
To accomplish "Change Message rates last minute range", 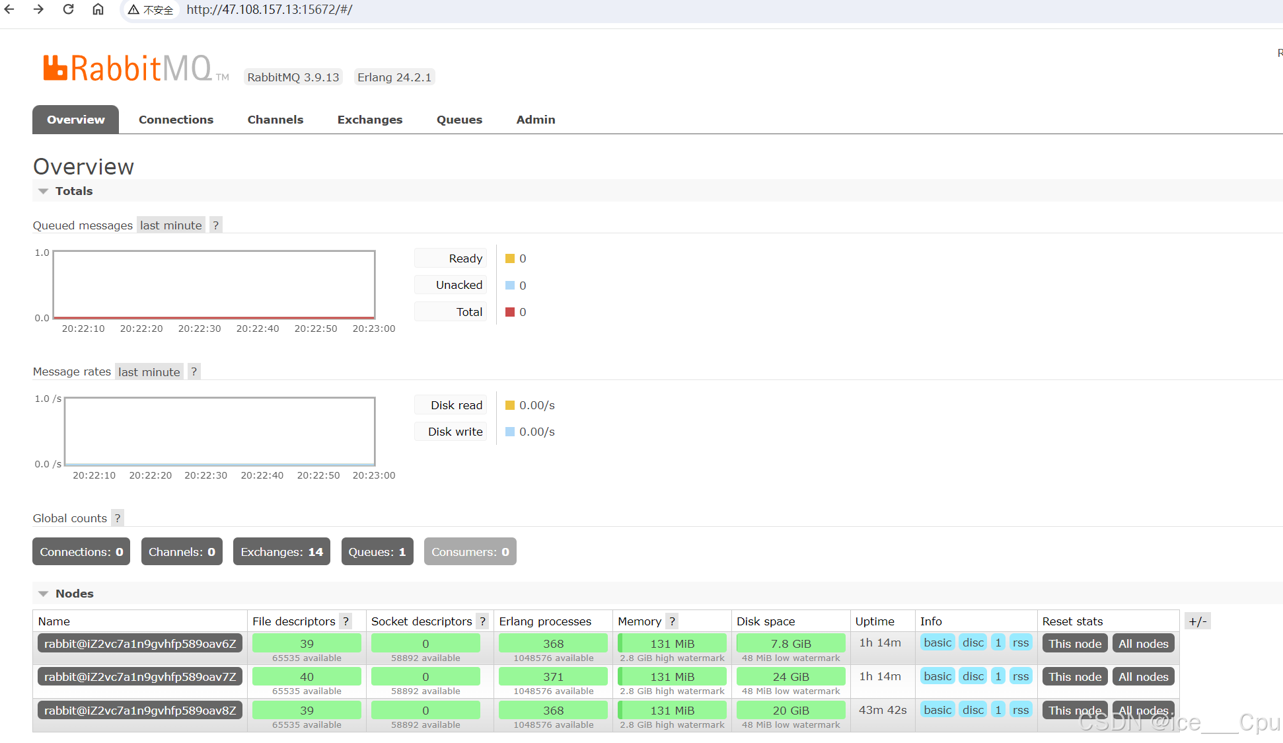I will [x=149, y=371].
